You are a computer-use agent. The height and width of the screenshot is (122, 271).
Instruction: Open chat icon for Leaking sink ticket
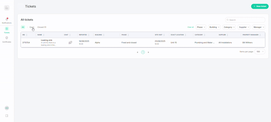70,42
